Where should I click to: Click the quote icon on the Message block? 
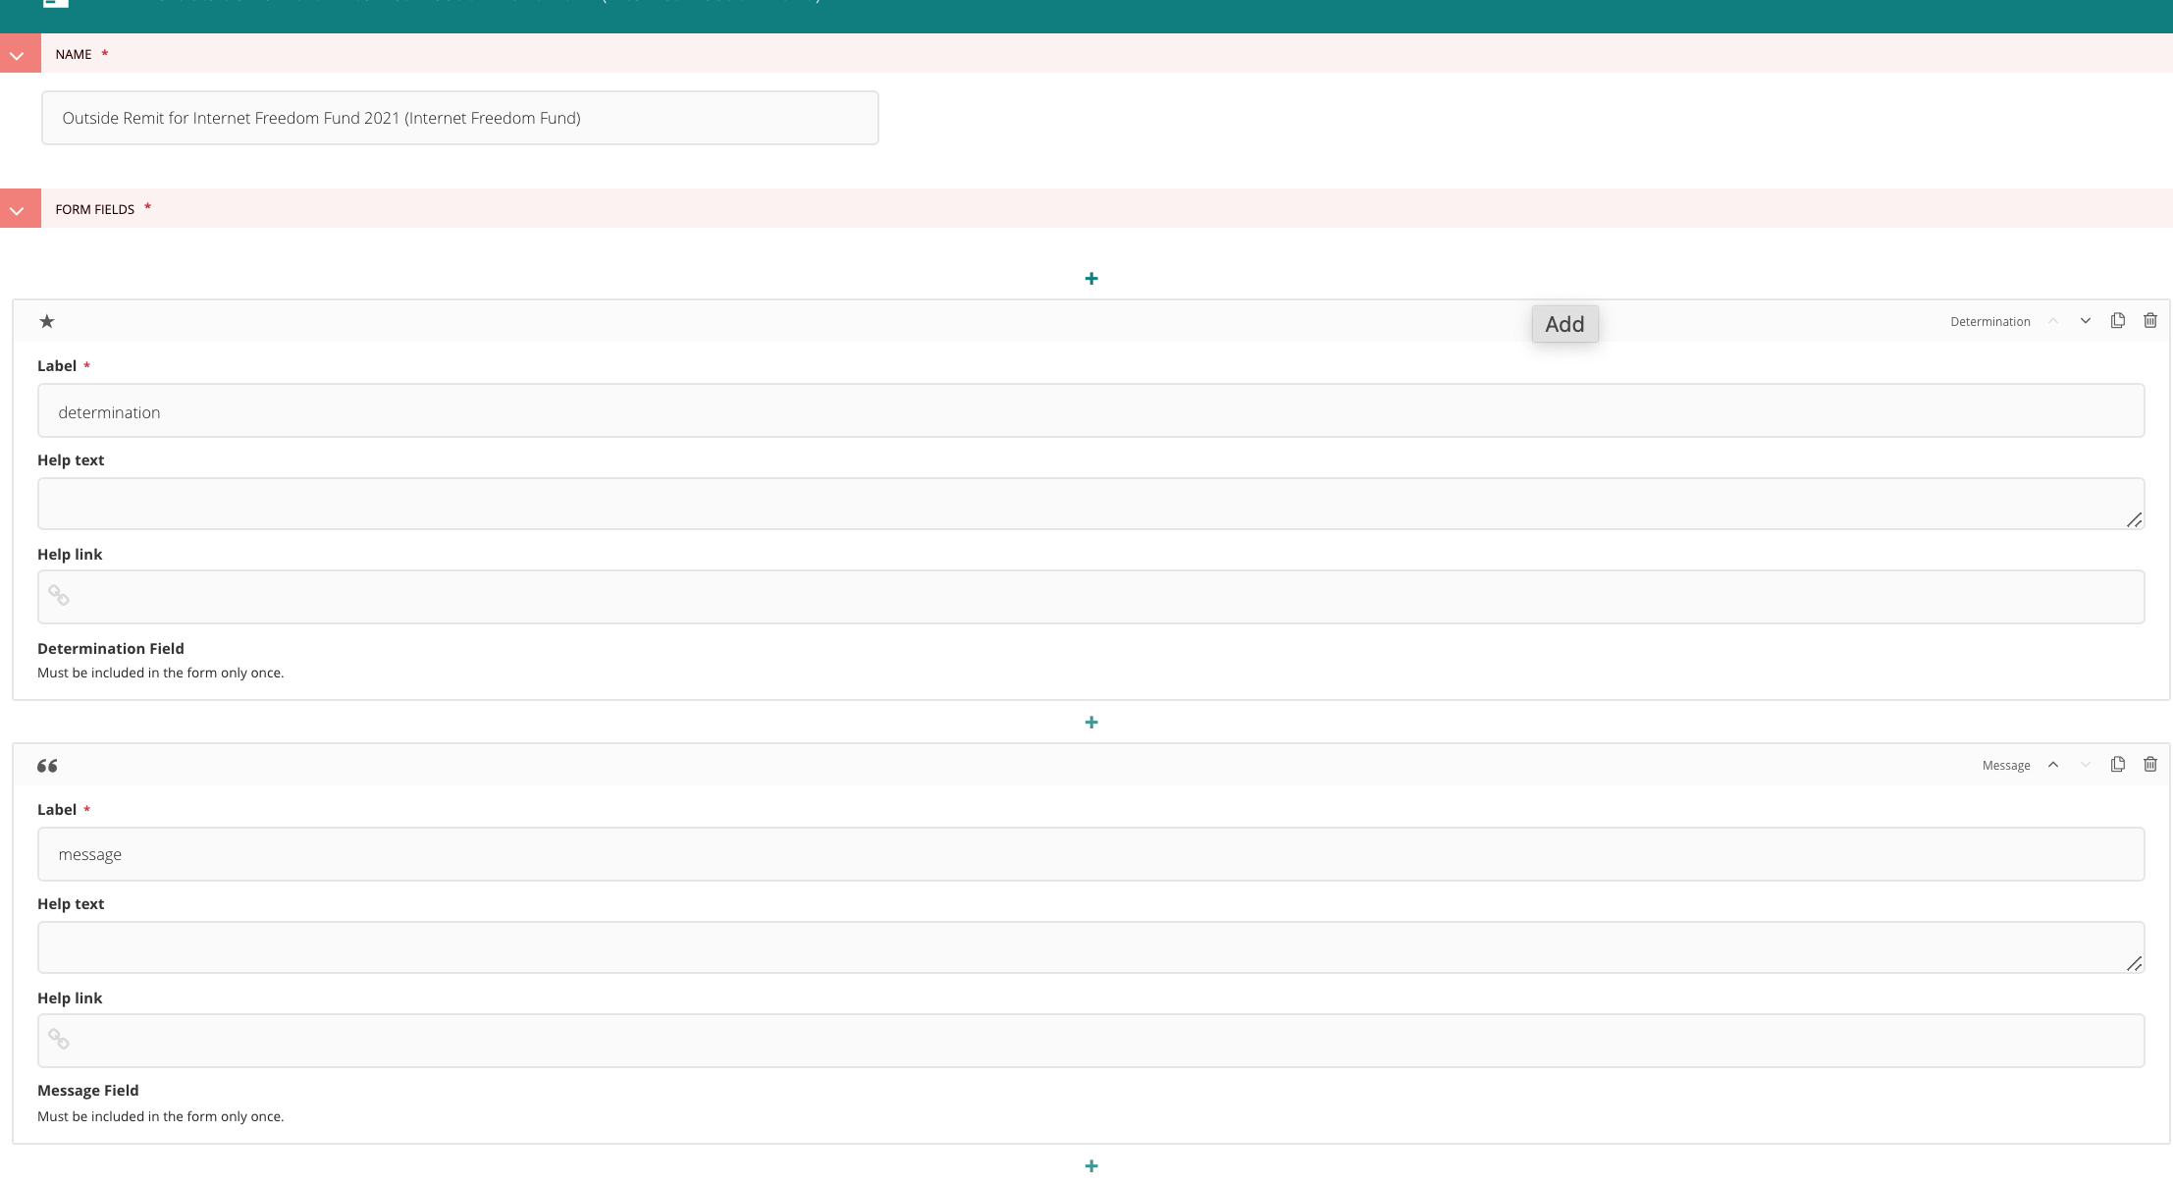pos(47,765)
